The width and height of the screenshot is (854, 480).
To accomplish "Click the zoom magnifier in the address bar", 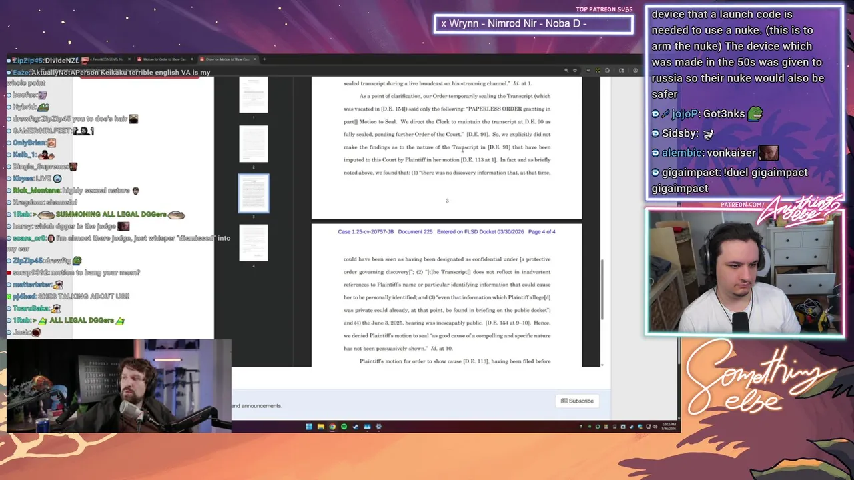I will [x=566, y=70].
